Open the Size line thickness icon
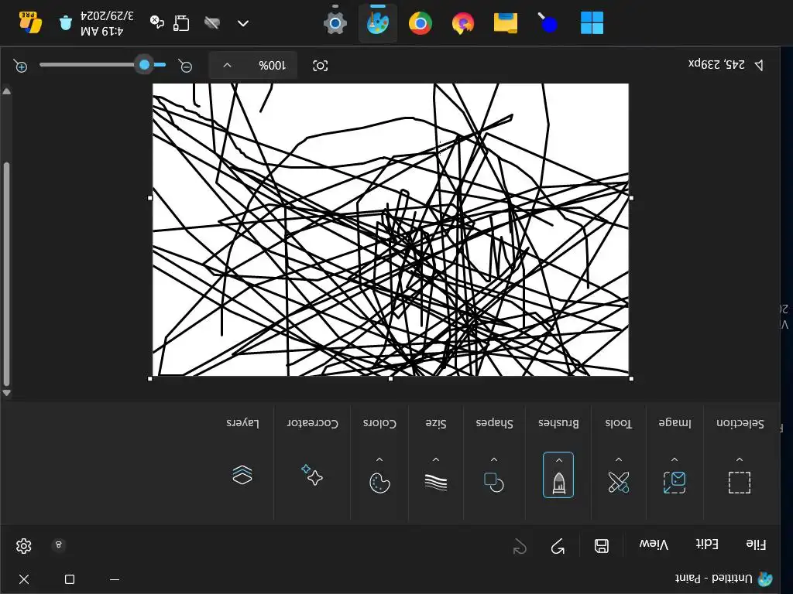This screenshot has height=594, width=793. (x=436, y=483)
